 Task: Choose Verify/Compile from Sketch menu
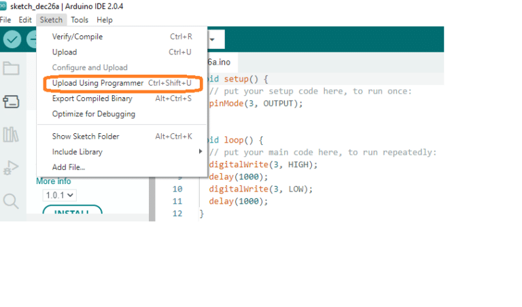122,37
